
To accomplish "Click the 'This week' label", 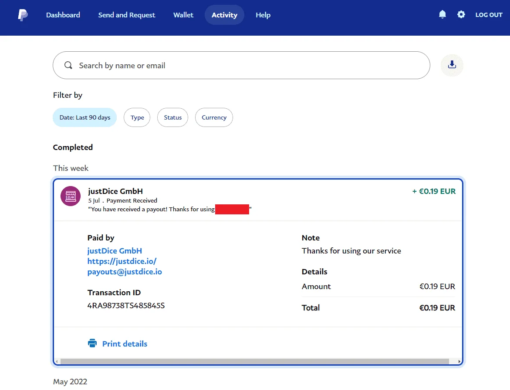I will click(x=71, y=168).
